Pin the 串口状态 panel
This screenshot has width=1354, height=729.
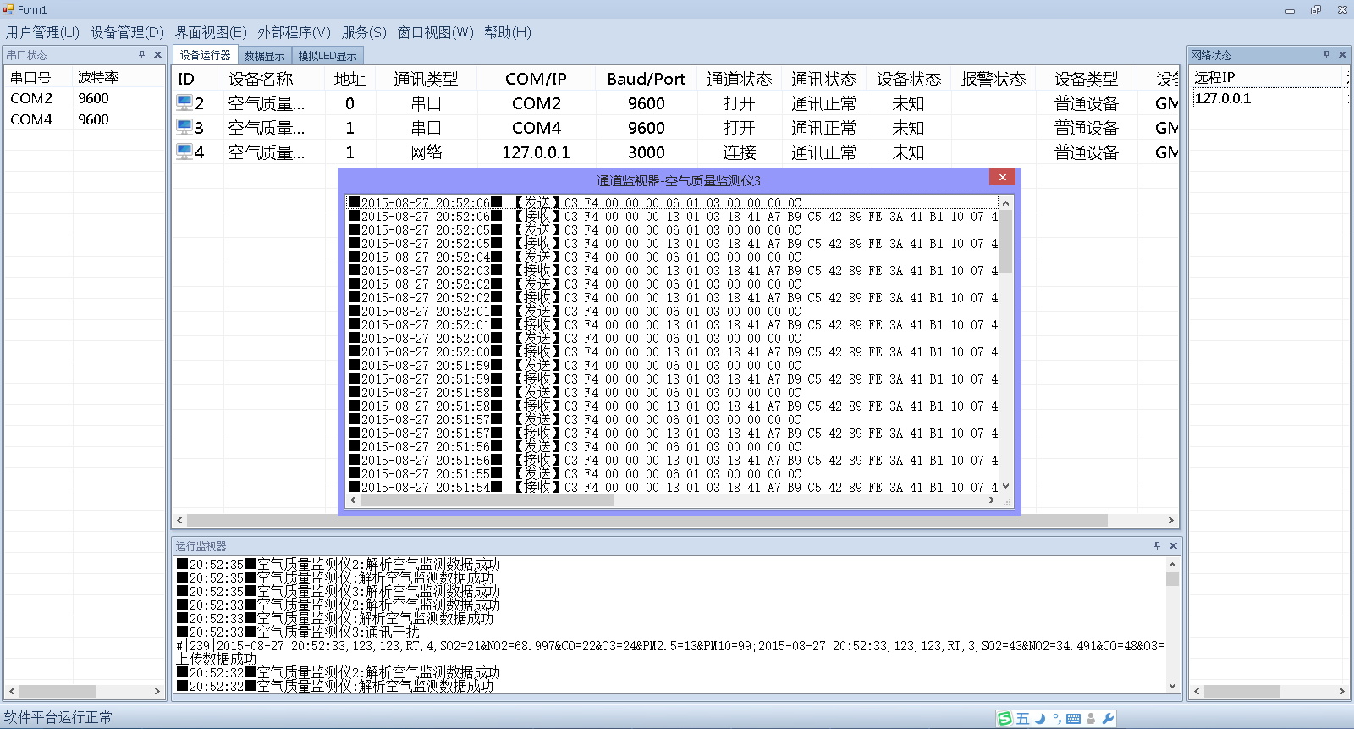141,54
